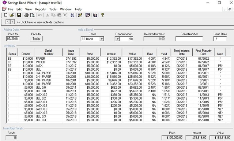Click the Interest column header in the Inventory grid

111,52
